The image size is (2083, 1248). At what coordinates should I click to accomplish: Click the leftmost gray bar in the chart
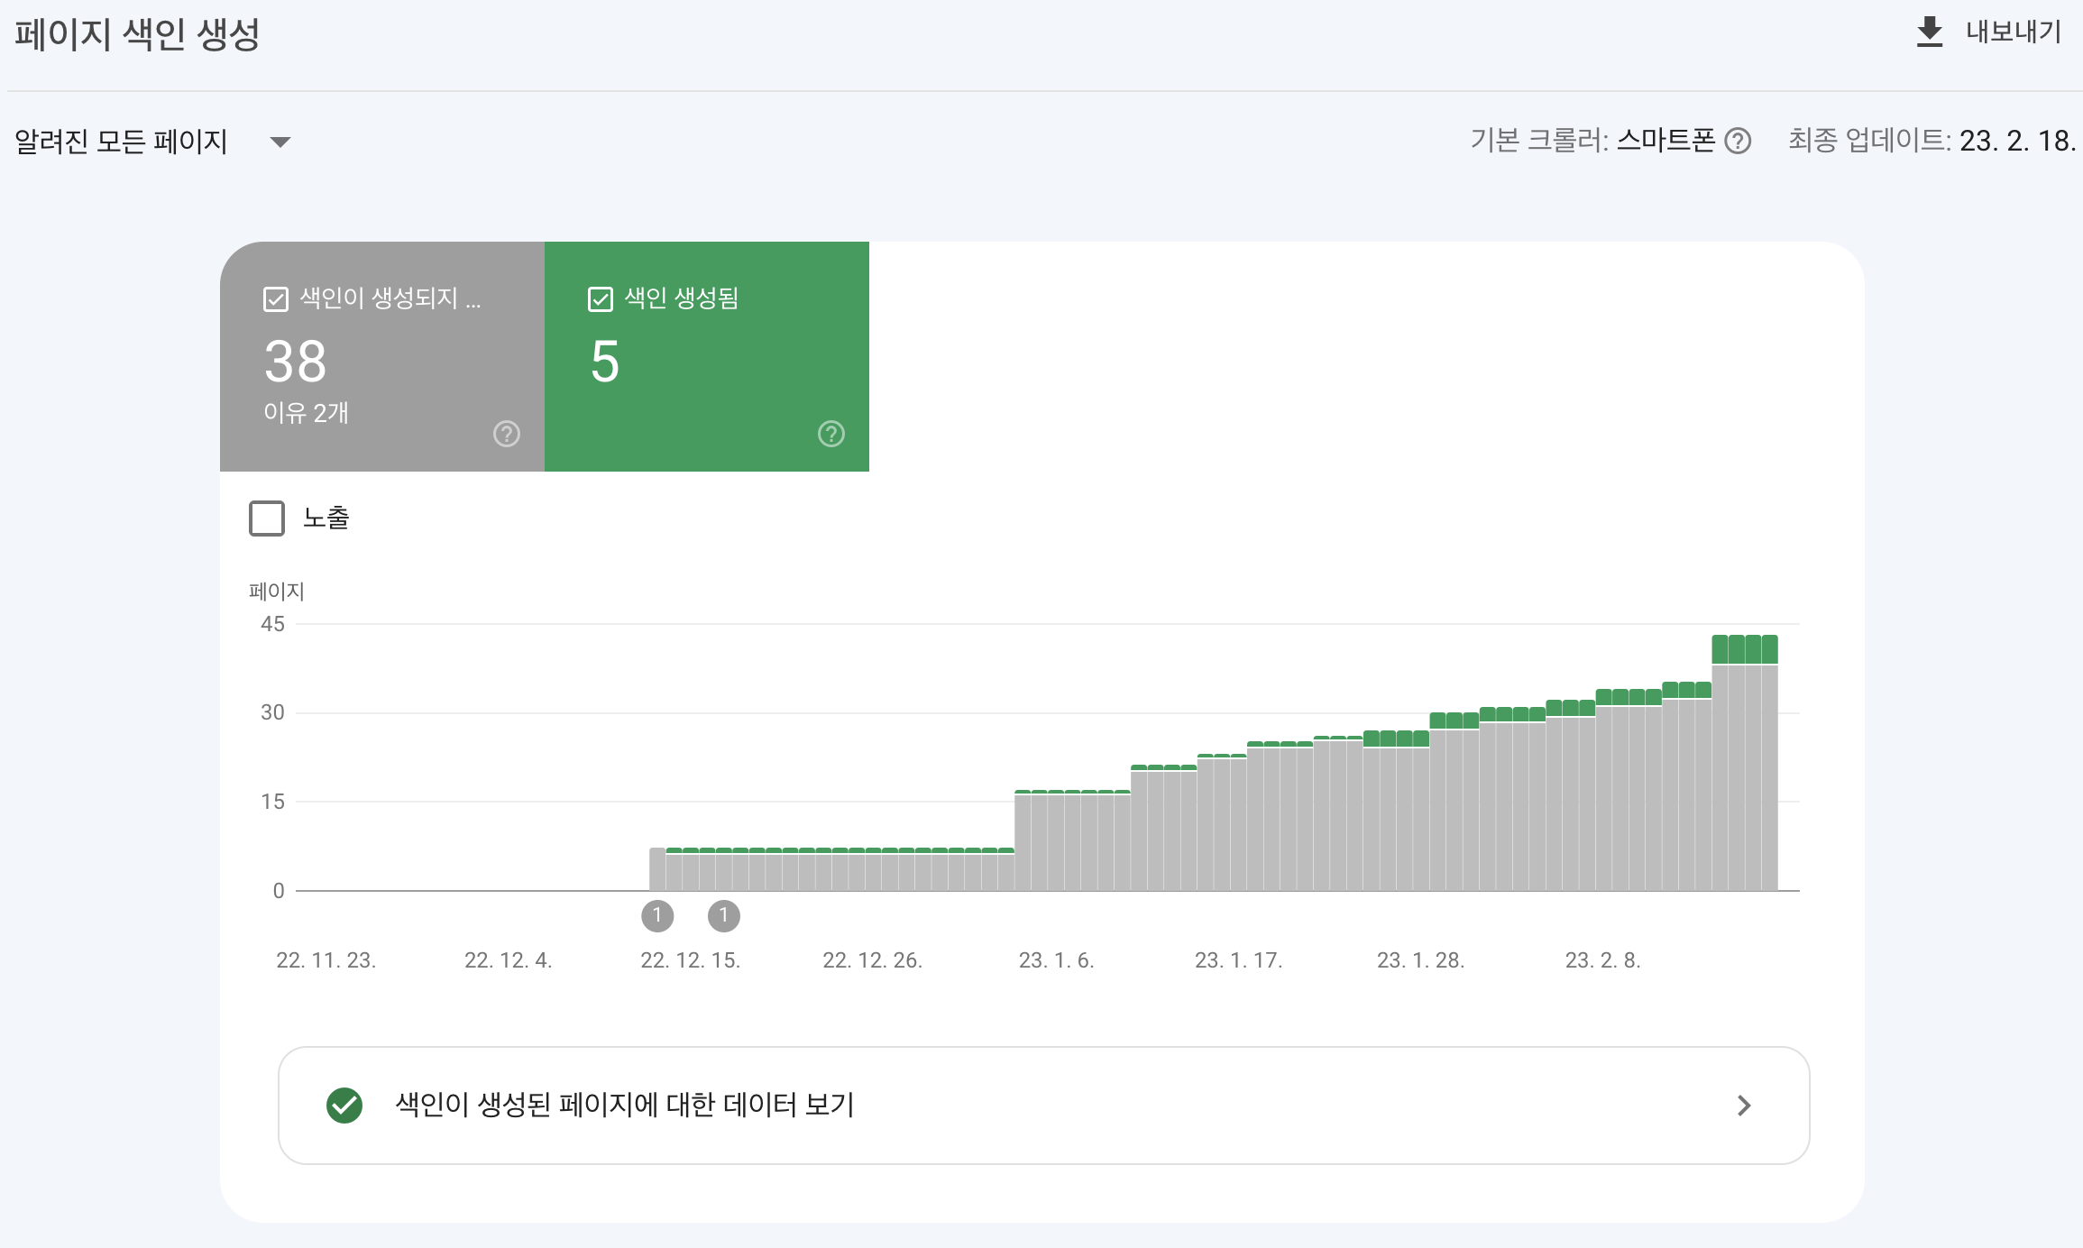click(657, 869)
